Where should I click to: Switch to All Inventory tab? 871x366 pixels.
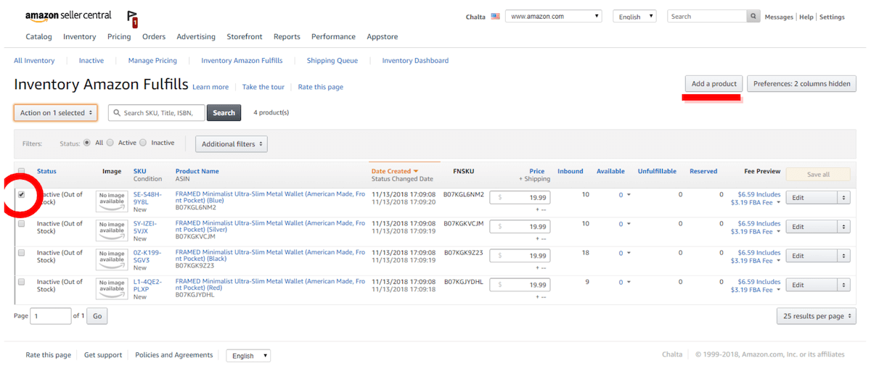coord(34,61)
